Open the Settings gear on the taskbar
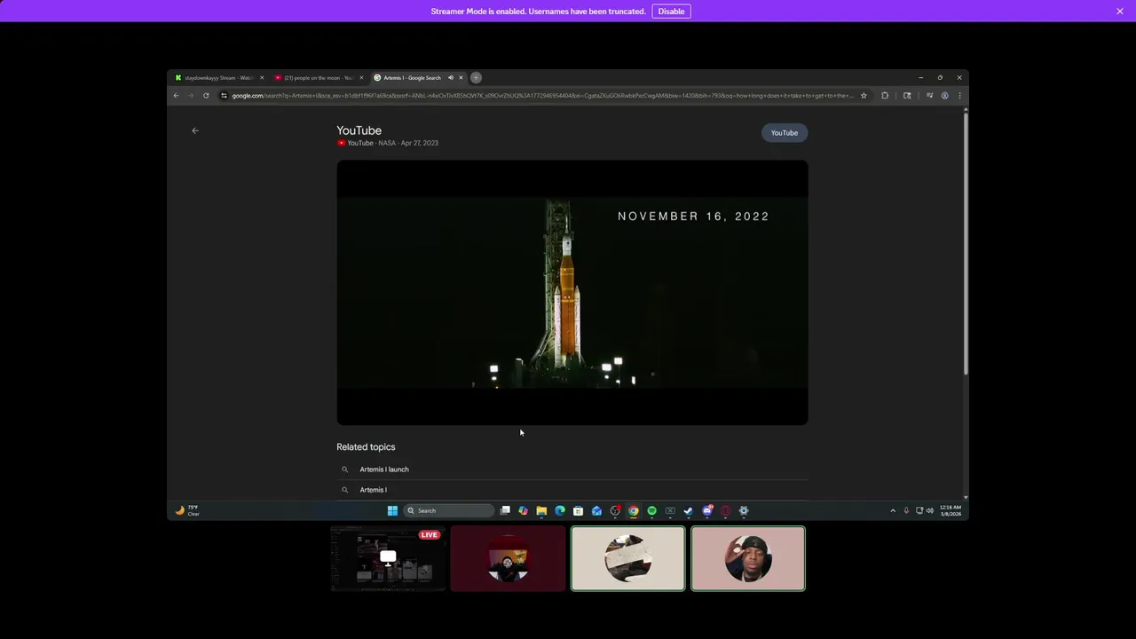1136x639 pixels. pos(744,510)
